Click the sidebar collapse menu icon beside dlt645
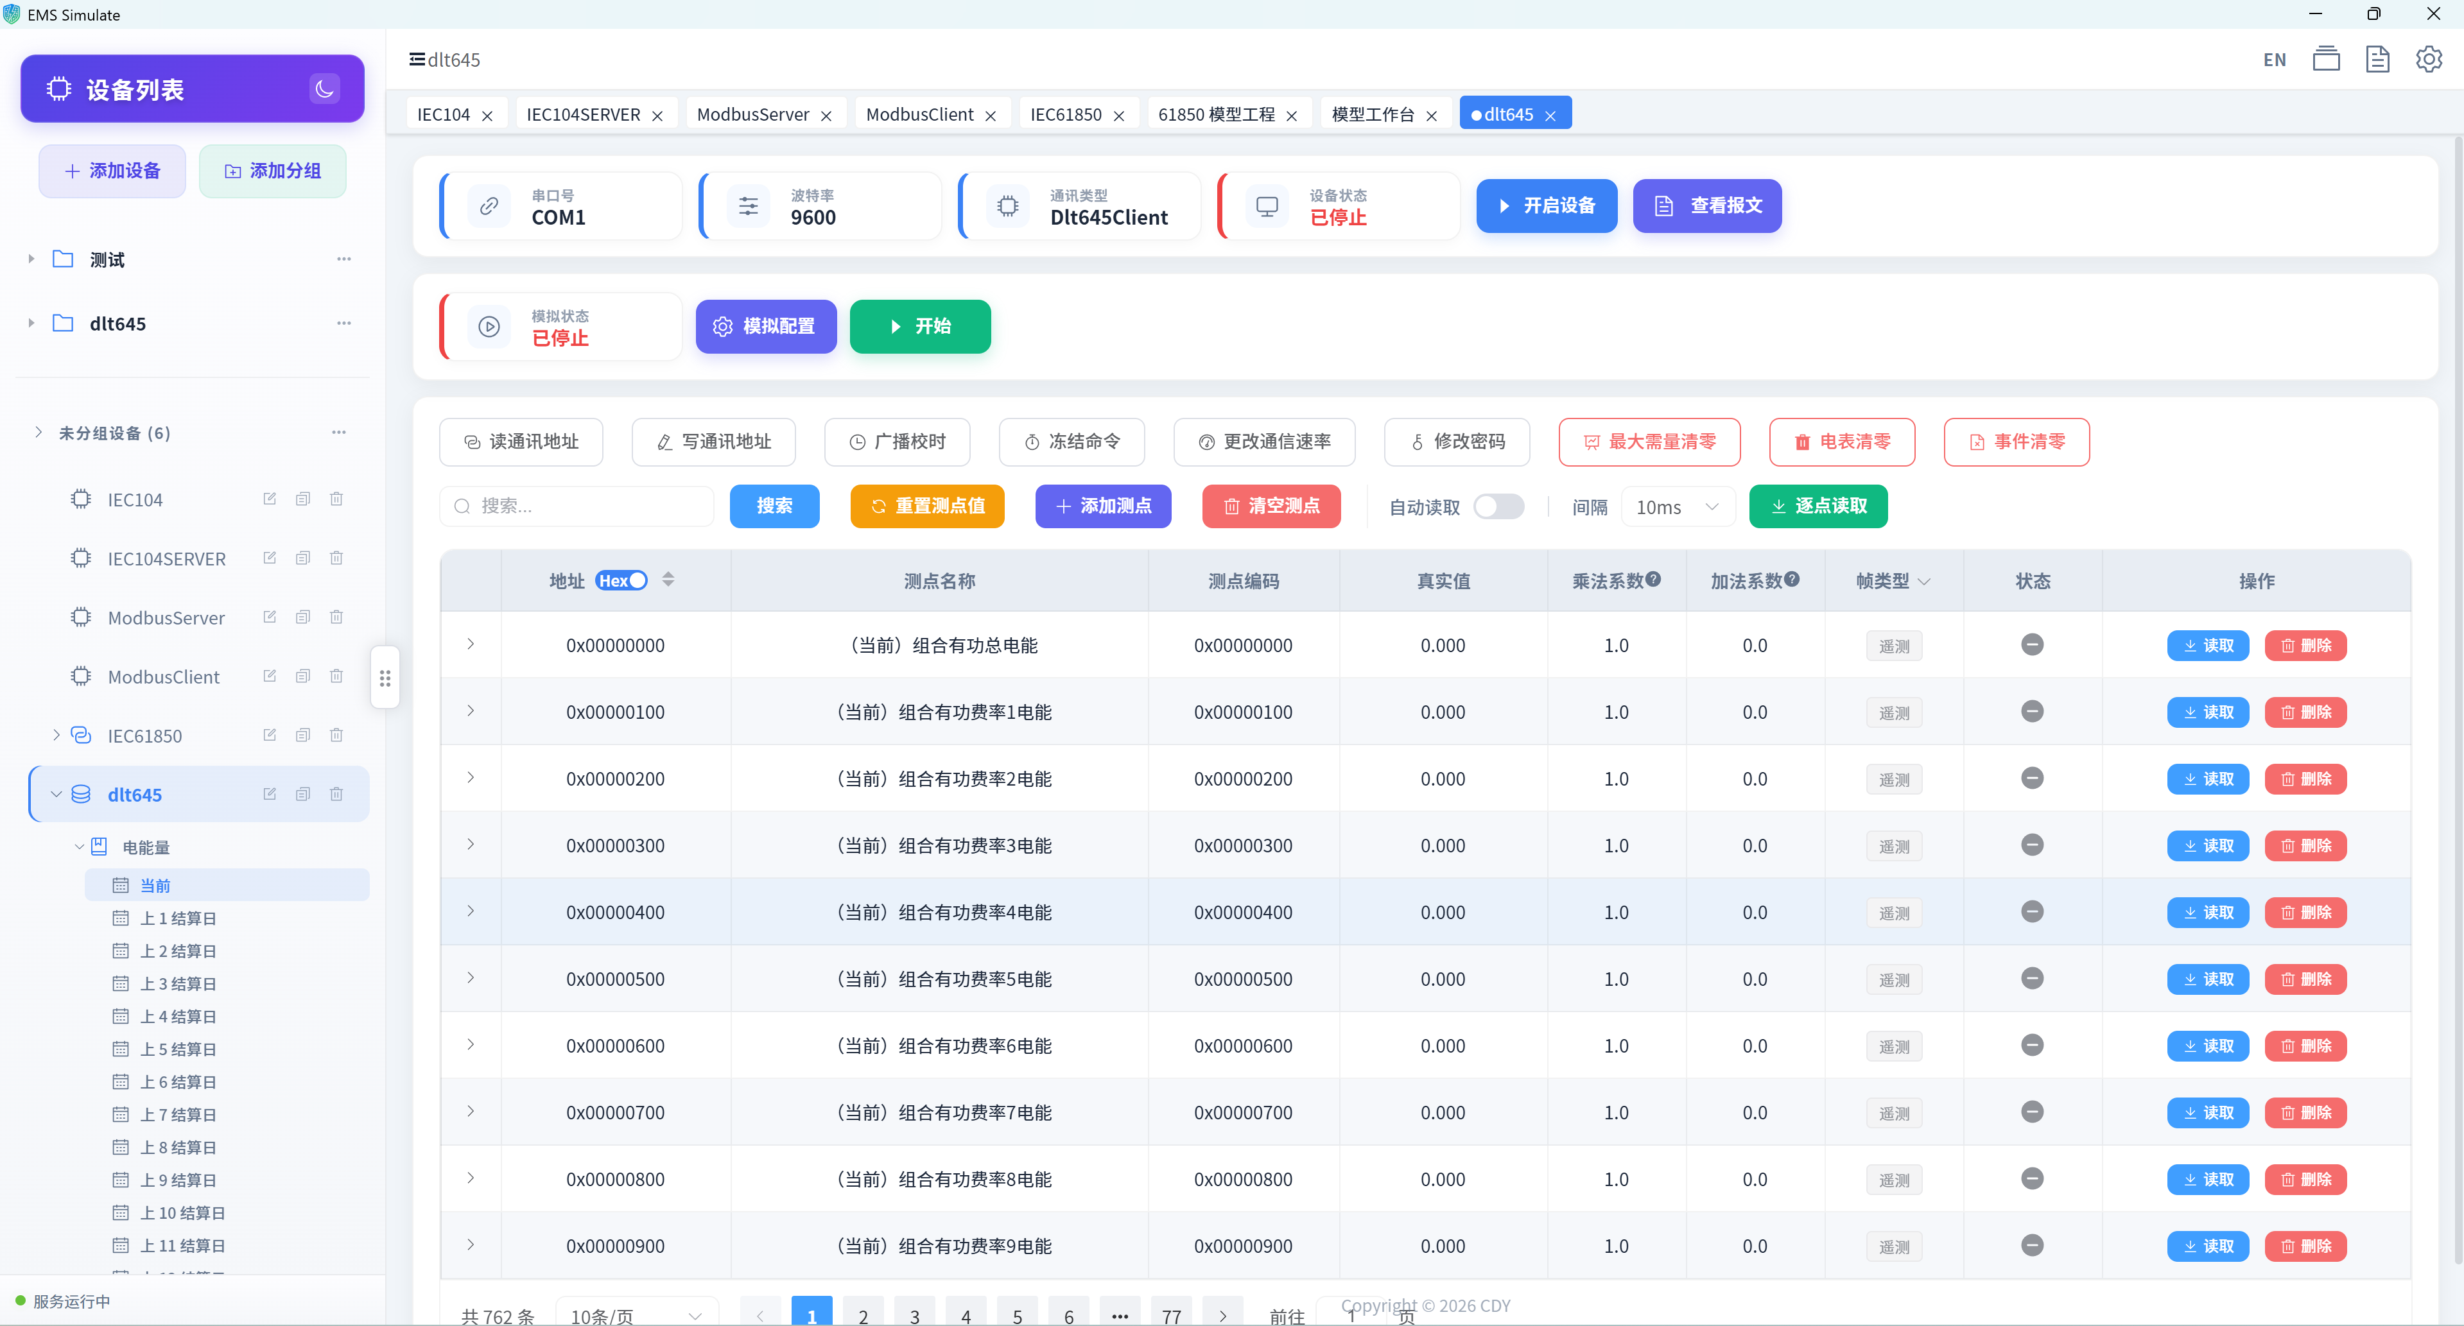The width and height of the screenshot is (2464, 1326). 417,59
